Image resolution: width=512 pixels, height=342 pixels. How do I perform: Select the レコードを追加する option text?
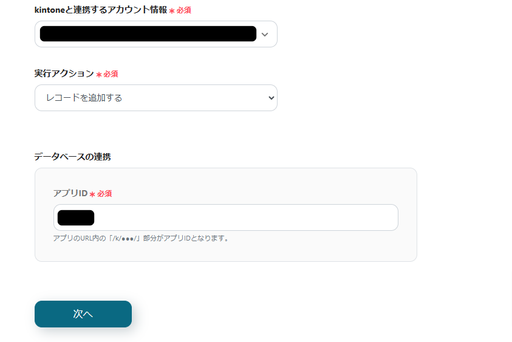point(84,98)
